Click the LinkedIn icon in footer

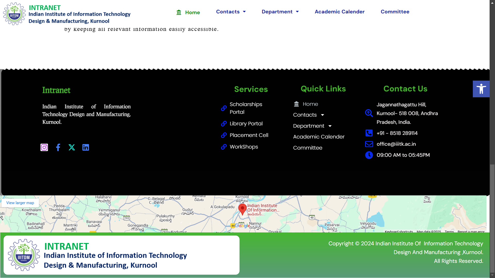click(86, 147)
